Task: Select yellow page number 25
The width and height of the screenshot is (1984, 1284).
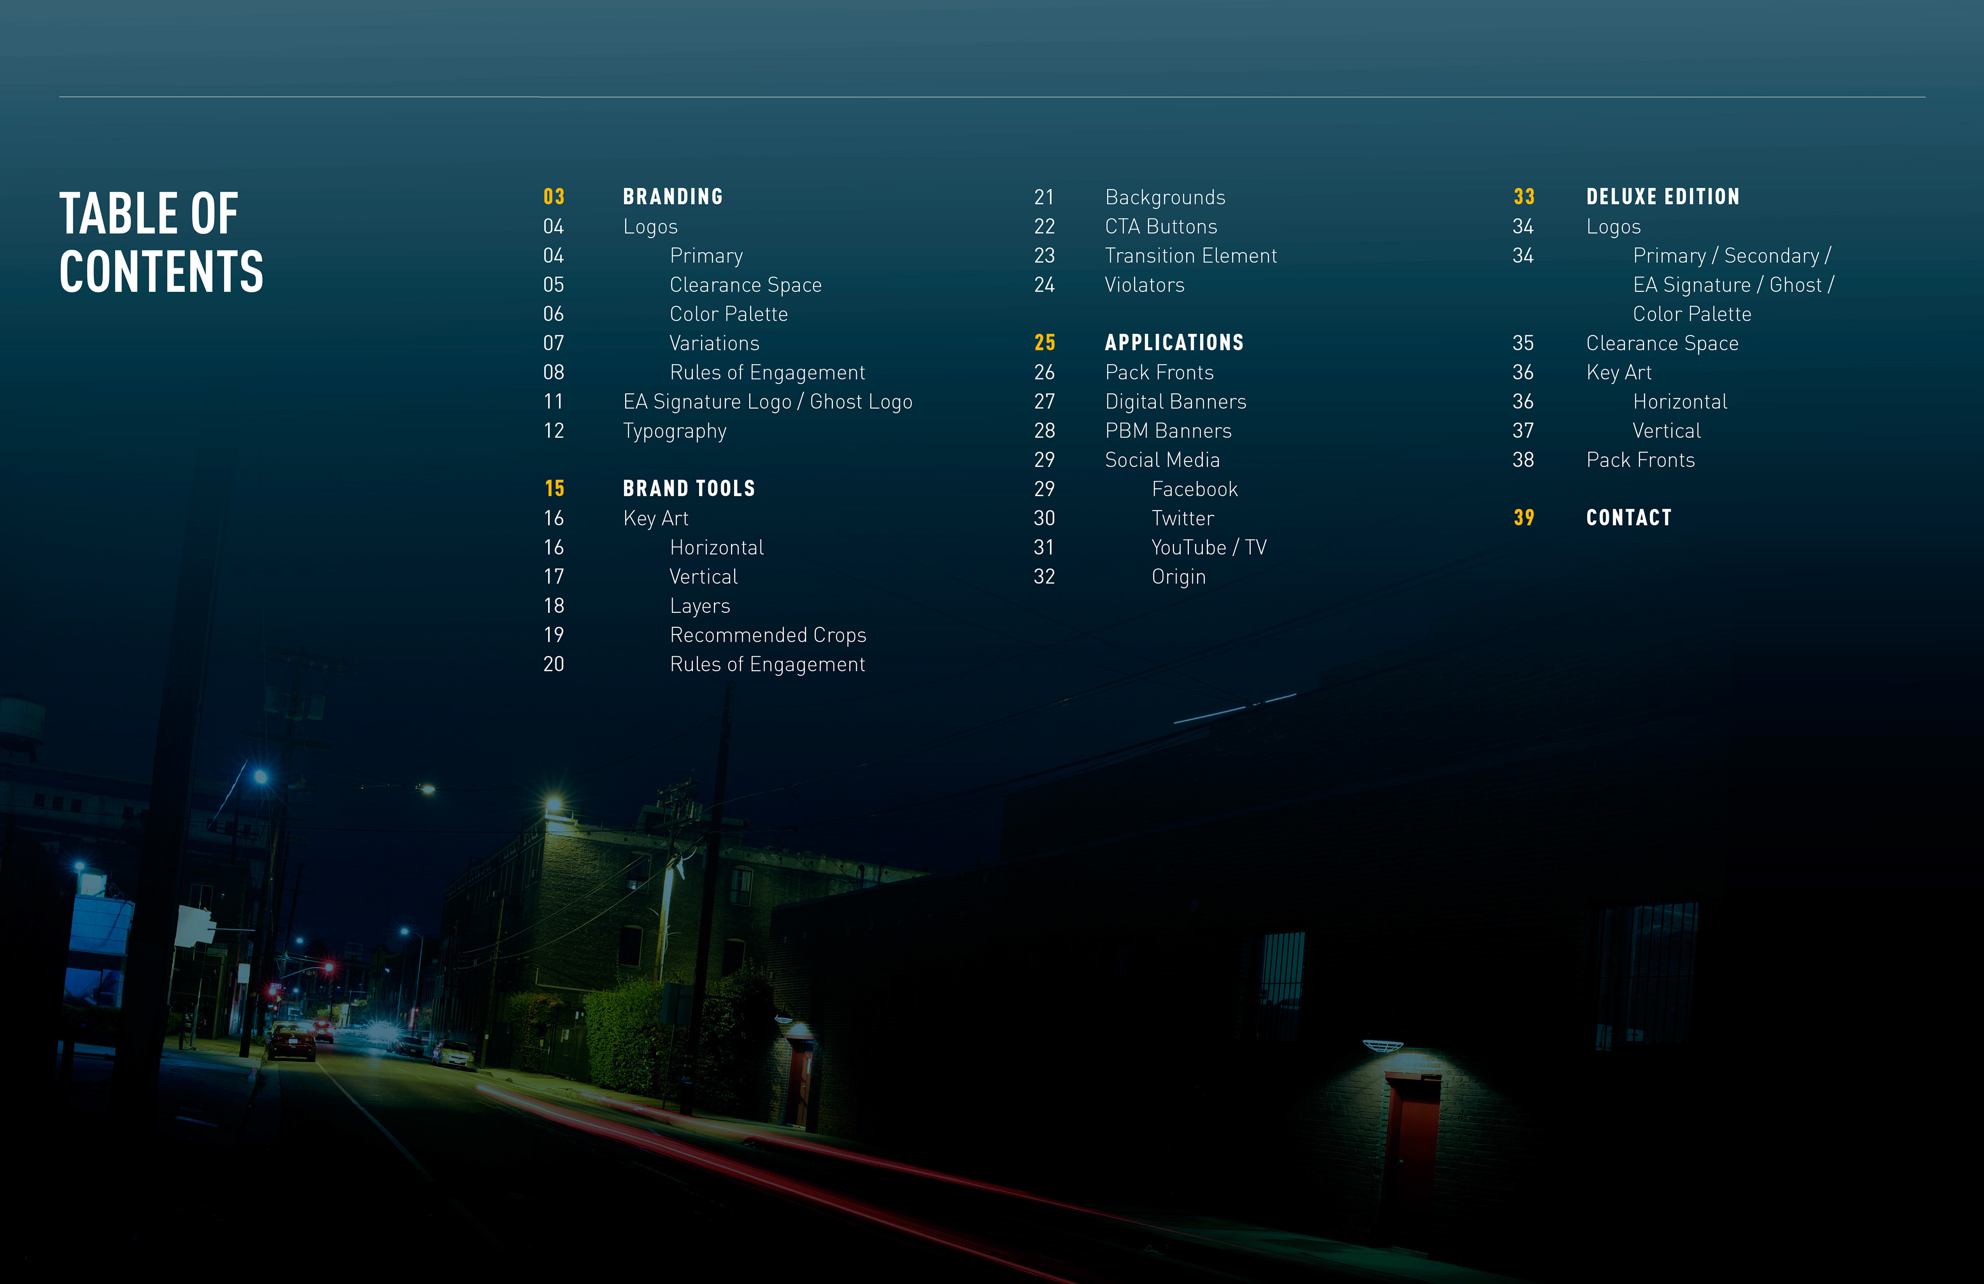Action: pos(1045,343)
